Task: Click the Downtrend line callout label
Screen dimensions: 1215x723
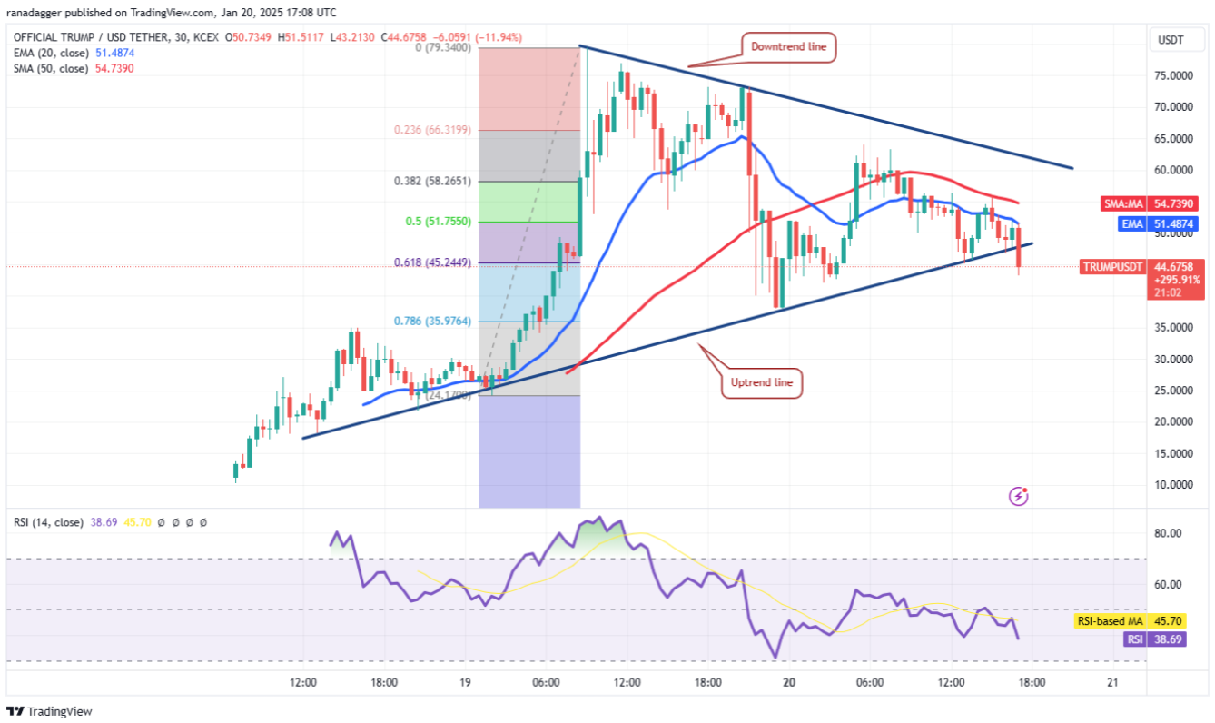Action: [x=789, y=47]
